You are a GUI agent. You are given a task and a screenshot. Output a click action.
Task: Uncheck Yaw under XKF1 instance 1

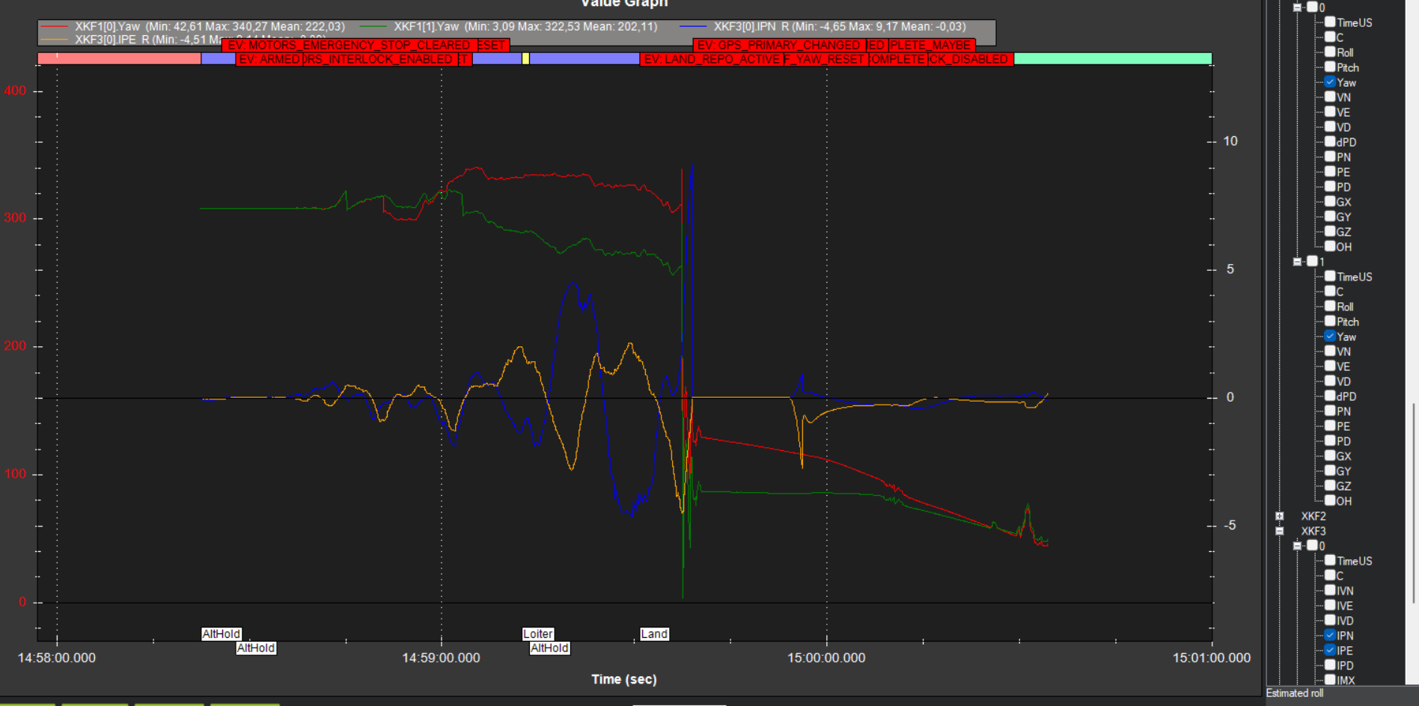[1330, 337]
